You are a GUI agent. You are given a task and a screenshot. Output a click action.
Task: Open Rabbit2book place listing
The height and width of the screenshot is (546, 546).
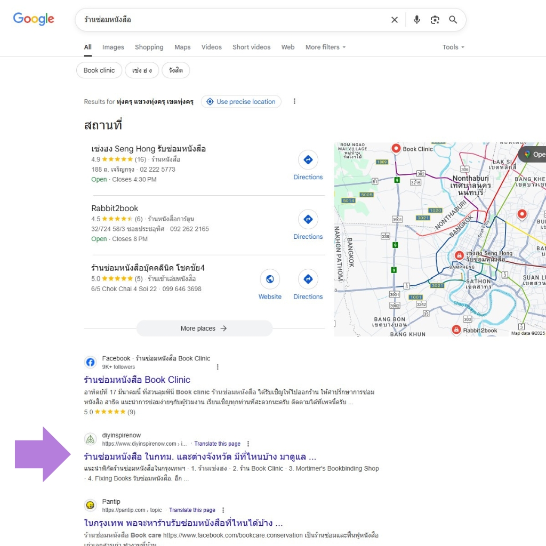[115, 208]
